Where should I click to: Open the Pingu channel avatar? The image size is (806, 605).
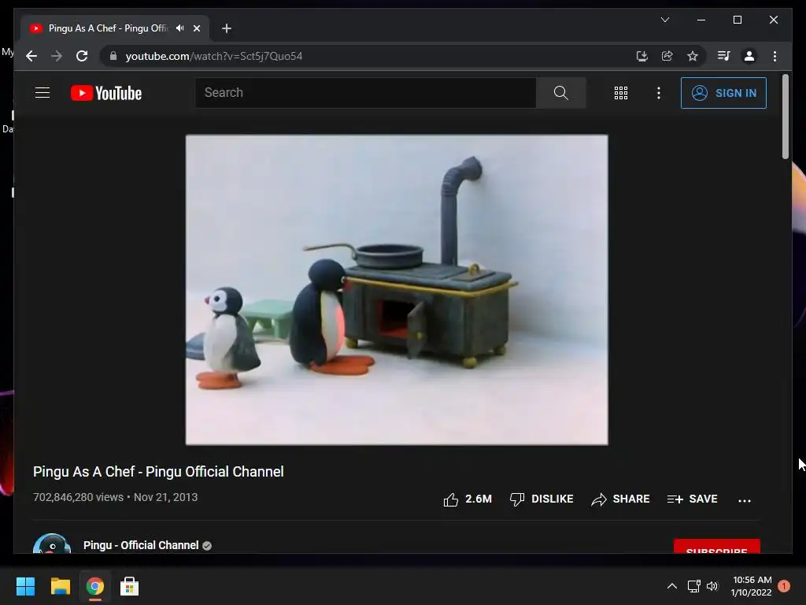(x=52, y=544)
